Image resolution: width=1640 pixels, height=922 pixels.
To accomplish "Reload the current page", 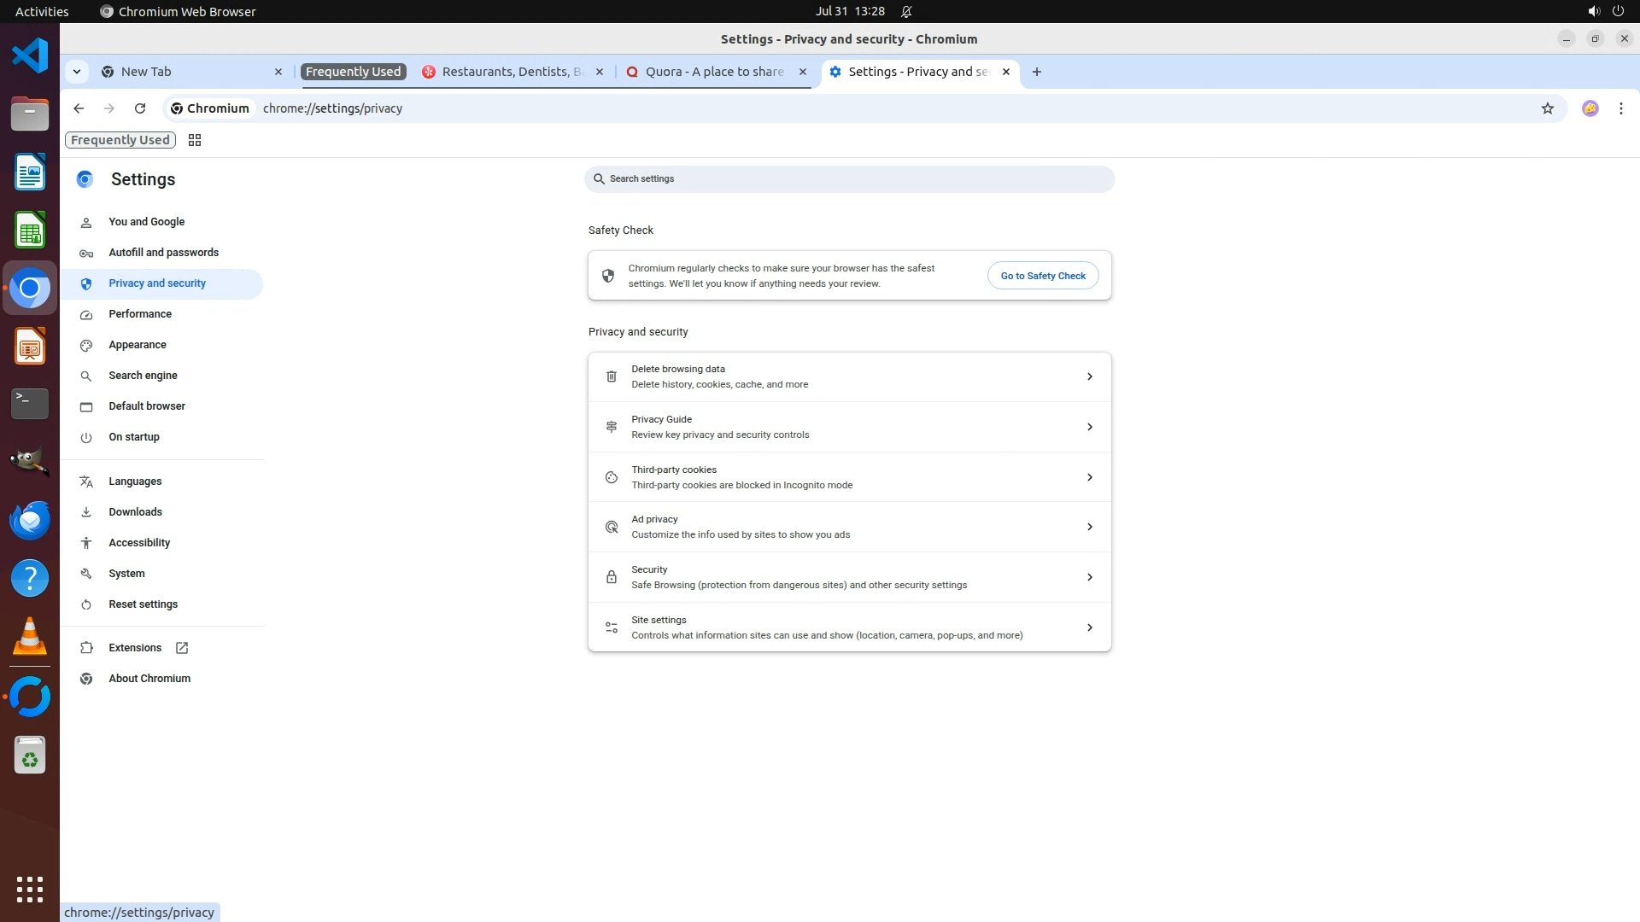I will click(140, 108).
